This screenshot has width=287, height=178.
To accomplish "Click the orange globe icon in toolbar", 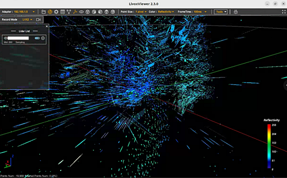I will 50,12.
